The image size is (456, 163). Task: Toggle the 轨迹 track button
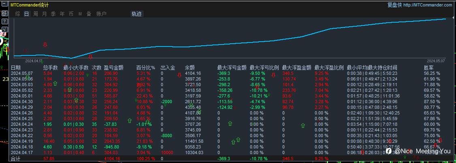coord(137,14)
